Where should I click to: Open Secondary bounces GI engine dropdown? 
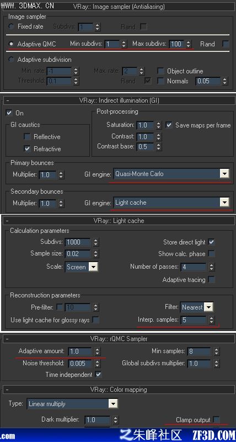pyautogui.click(x=224, y=203)
